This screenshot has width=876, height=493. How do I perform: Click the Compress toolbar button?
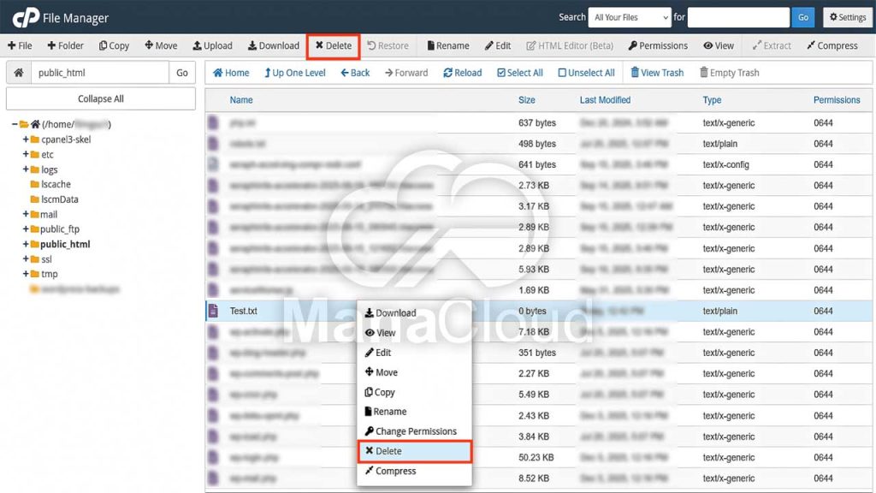pos(831,45)
